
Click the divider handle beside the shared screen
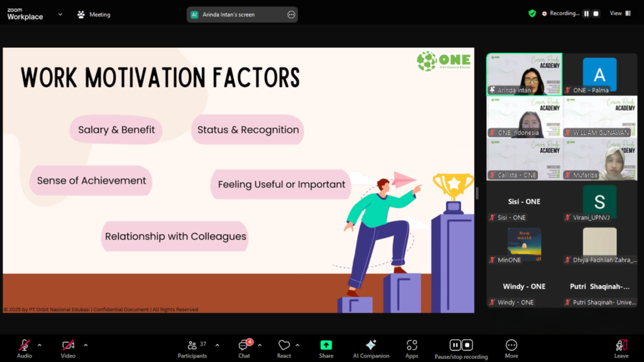[477, 193]
